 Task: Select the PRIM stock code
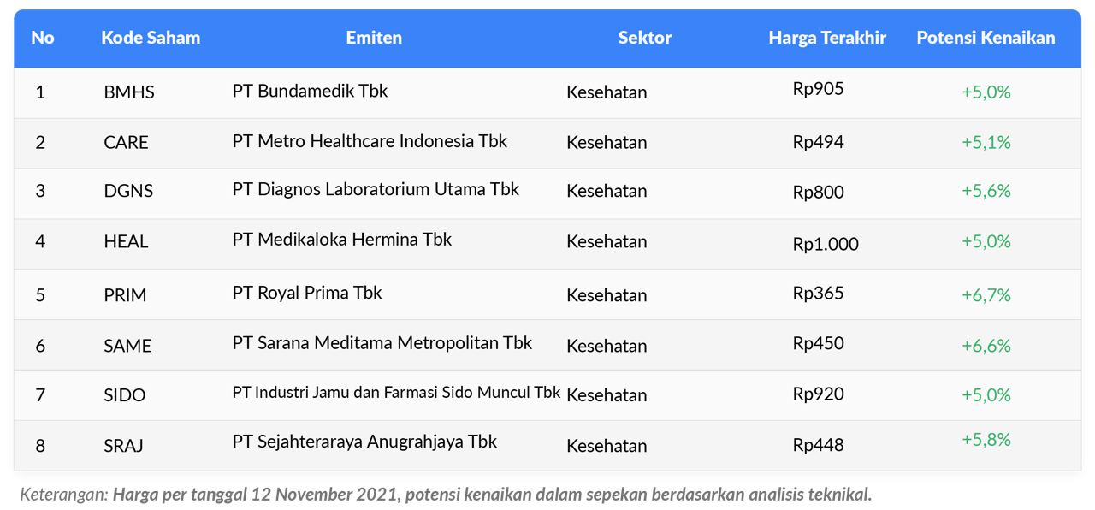(125, 295)
